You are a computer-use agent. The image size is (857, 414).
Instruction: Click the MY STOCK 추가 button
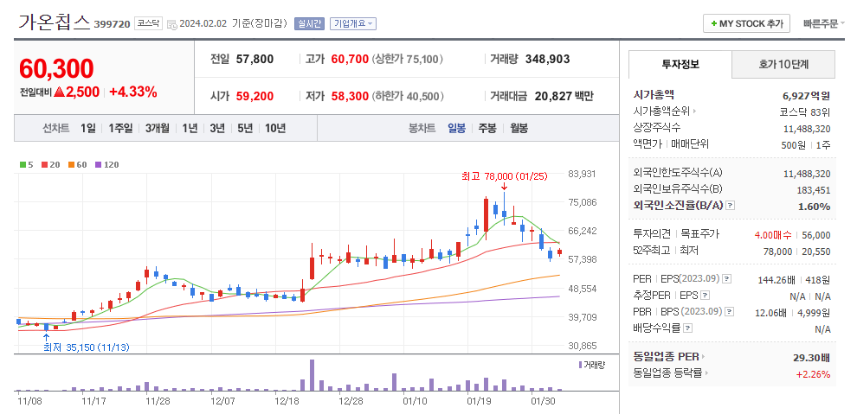coord(746,24)
